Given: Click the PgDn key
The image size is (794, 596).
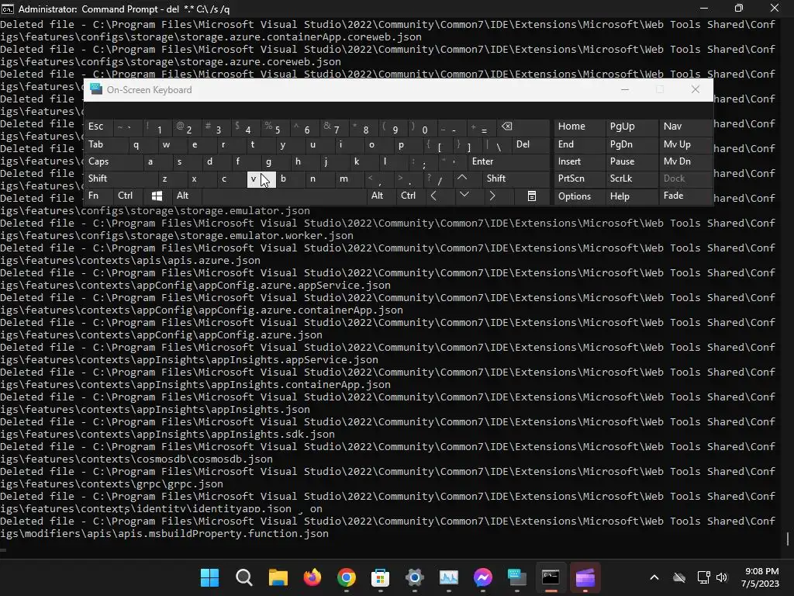Looking at the screenshot, I should point(631,144).
